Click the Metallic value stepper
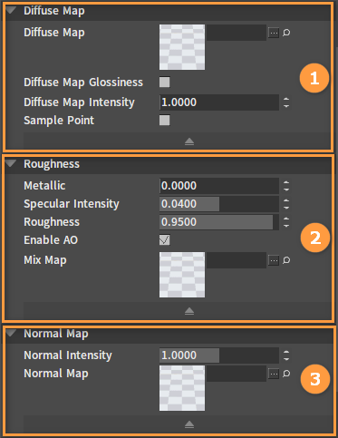 click(x=286, y=186)
